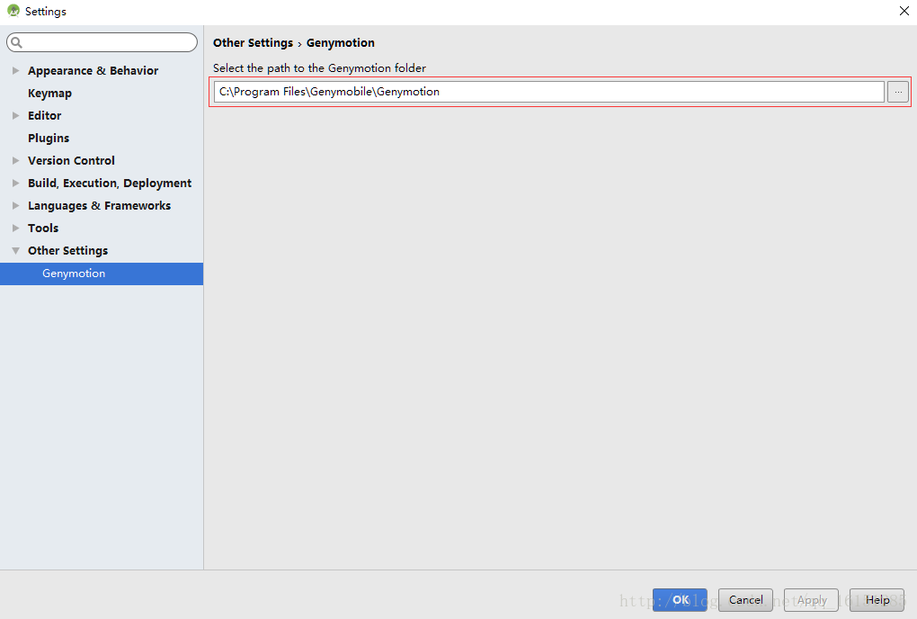The height and width of the screenshot is (619, 917).
Task: Click the Apply button
Action: point(812,600)
